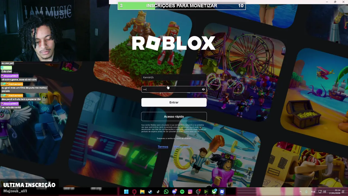The image size is (348, 196).
Task: Open the Termos link
Action: click(163, 147)
